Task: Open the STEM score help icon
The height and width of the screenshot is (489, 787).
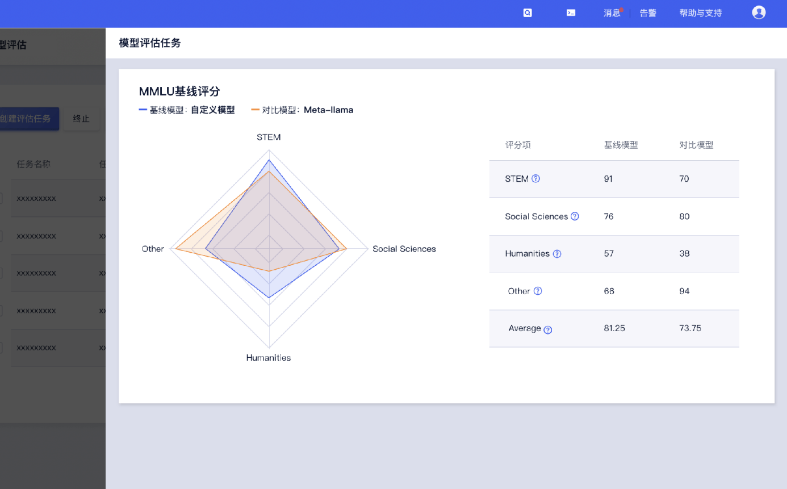Action: 536,178
